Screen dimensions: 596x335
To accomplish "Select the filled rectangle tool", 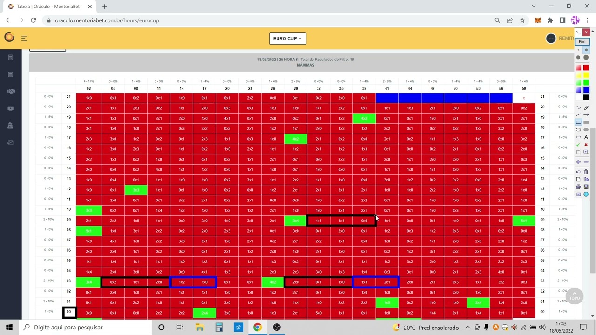I will pyautogui.click(x=586, y=122).
